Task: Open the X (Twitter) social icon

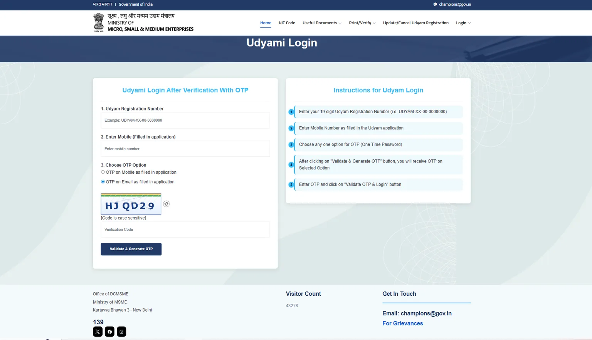Action: tap(98, 332)
